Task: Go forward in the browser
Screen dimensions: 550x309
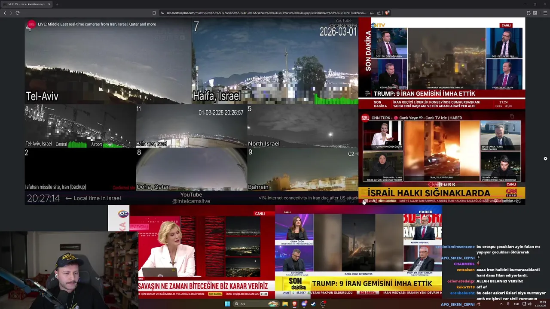Action: point(11,13)
